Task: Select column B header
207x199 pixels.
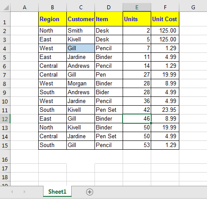Action: pyautogui.click(x=52, y=7)
